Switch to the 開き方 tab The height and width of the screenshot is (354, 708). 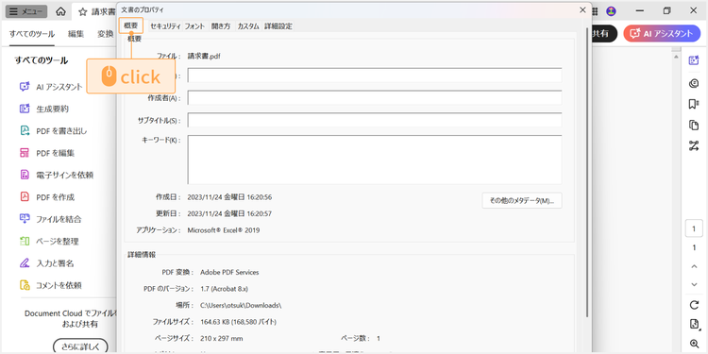(221, 26)
